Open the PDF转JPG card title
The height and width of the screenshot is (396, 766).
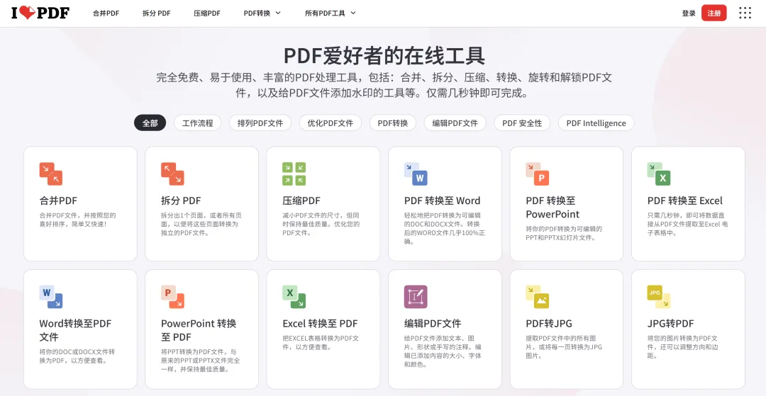point(548,323)
